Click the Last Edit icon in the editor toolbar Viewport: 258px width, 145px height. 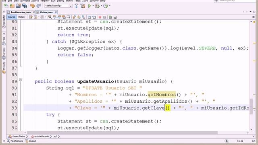[x=31, y=17]
